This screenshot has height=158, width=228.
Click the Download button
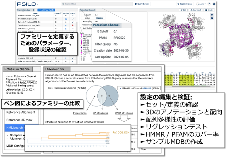pyautogui.click(x=196, y=10)
